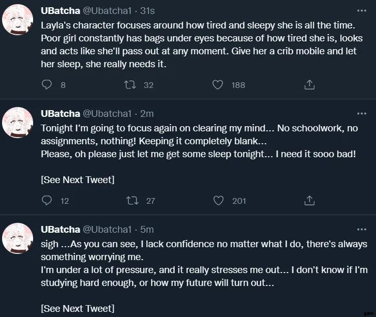The height and width of the screenshot is (317, 376).
Task: Share the Layla character tweet
Action: coord(309,85)
